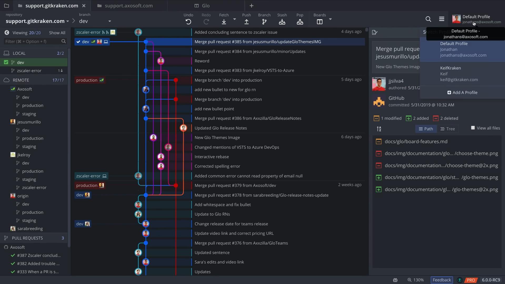Click the PRO badge
The image size is (505, 284).
[471, 280]
